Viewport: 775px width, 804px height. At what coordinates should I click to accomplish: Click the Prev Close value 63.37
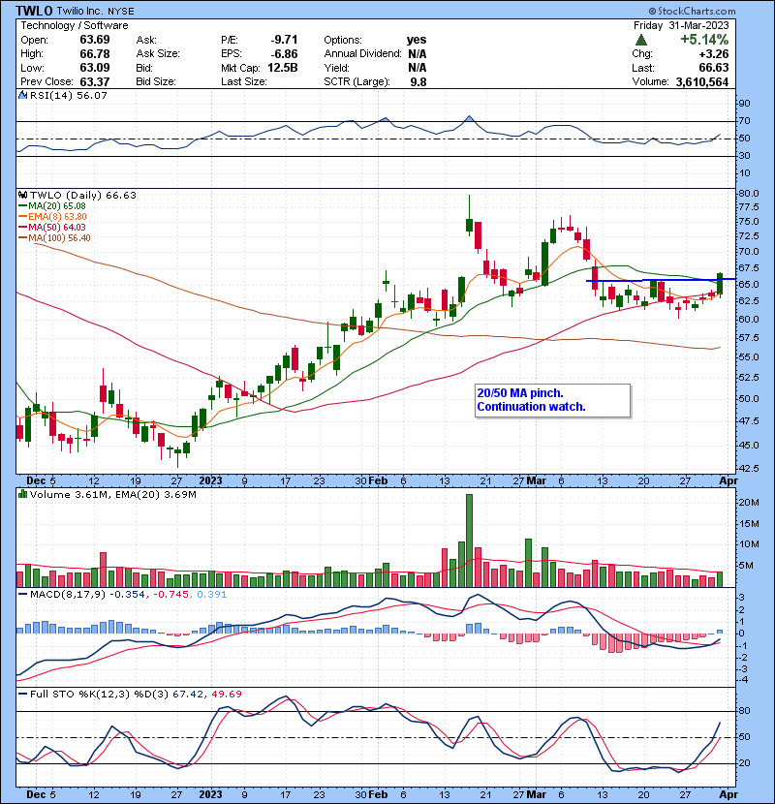94,82
